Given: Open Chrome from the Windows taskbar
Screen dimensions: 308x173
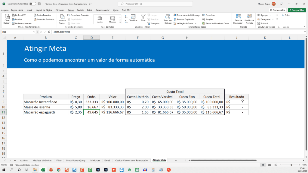Looking at the screenshot, I should [58, 170].
